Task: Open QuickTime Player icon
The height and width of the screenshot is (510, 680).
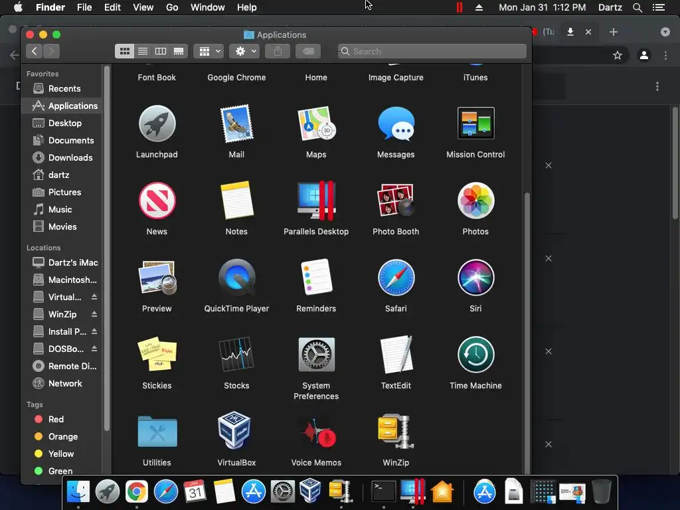Action: tap(236, 278)
